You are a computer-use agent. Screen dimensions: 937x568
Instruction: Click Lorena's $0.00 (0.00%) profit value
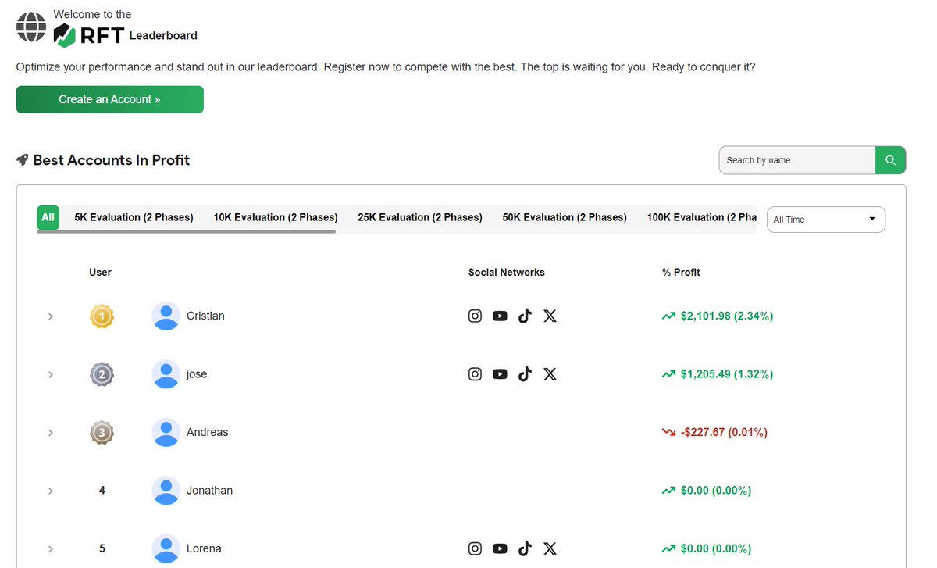pyautogui.click(x=716, y=548)
